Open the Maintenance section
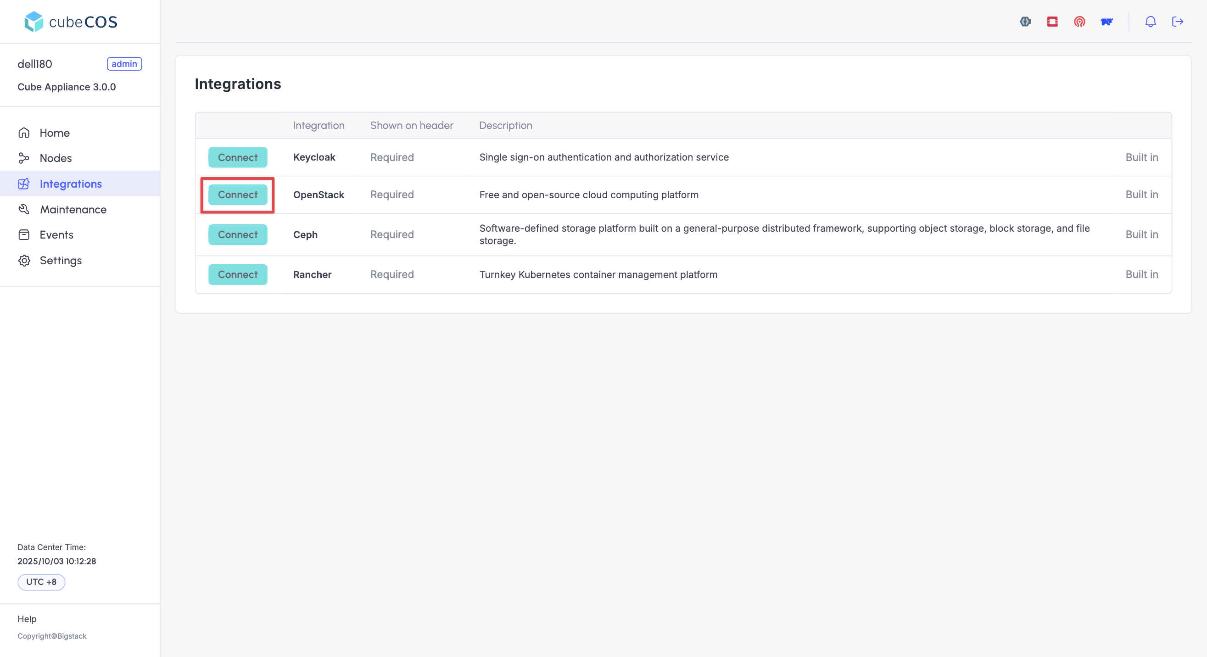This screenshot has width=1207, height=657. click(x=73, y=209)
